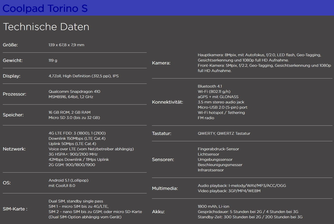Viewport: 334px width, 224px height.
Task: Select the 'Netzwerk:' label
Action: tap(14, 149)
